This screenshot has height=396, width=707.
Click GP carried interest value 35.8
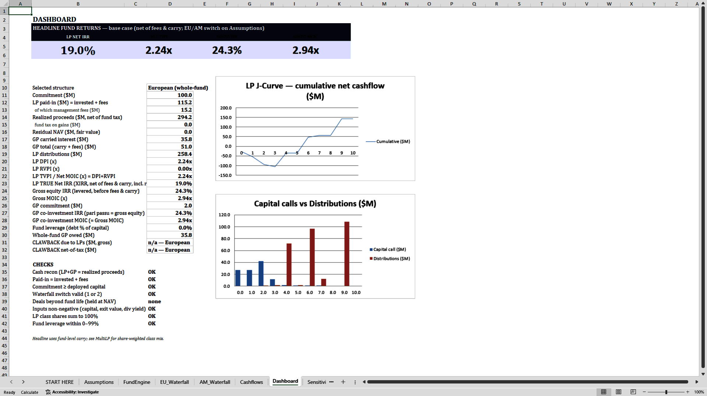coord(170,139)
